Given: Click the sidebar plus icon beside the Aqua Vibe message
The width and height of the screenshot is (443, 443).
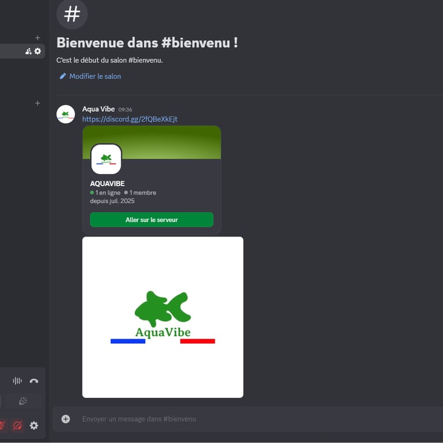Looking at the screenshot, I should [x=37, y=103].
